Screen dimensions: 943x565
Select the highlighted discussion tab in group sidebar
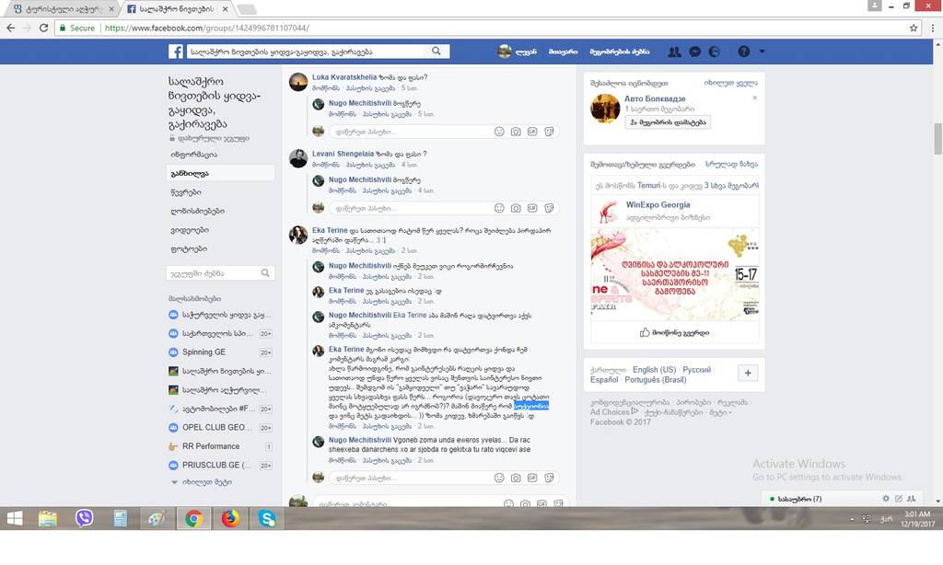(220, 173)
